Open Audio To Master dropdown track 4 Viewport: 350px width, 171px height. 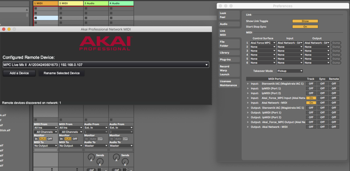tap(121, 146)
